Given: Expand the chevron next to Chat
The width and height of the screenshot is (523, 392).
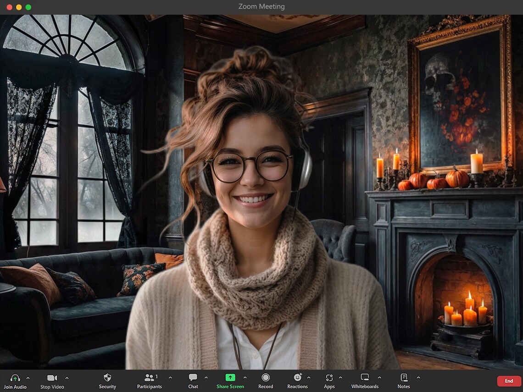Looking at the screenshot, I should tap(206, 378).
